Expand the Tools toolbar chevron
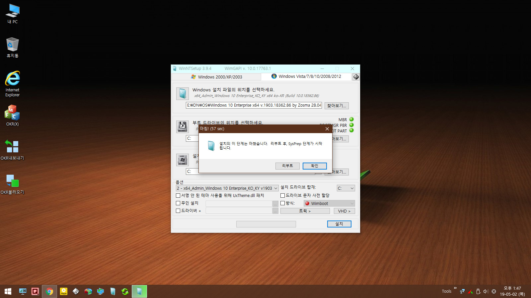531x298 pixels. click(x=455, y=288)
